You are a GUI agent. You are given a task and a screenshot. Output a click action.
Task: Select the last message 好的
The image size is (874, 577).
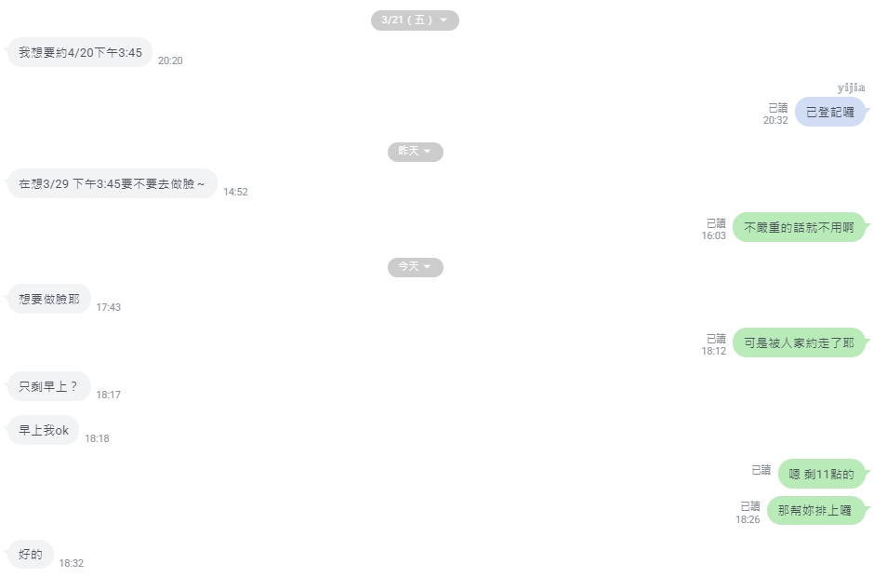[31, 554]
